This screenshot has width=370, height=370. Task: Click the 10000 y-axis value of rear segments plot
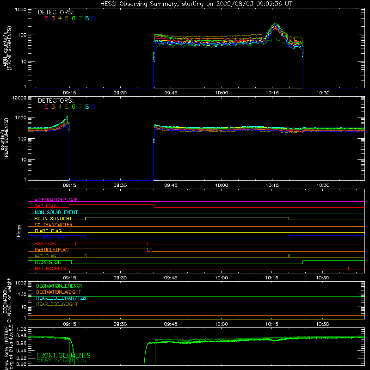(x=19, y=98)
